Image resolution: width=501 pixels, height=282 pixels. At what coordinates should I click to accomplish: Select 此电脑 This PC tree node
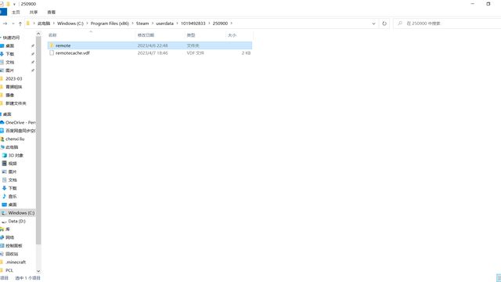click(x=12, y=147)
